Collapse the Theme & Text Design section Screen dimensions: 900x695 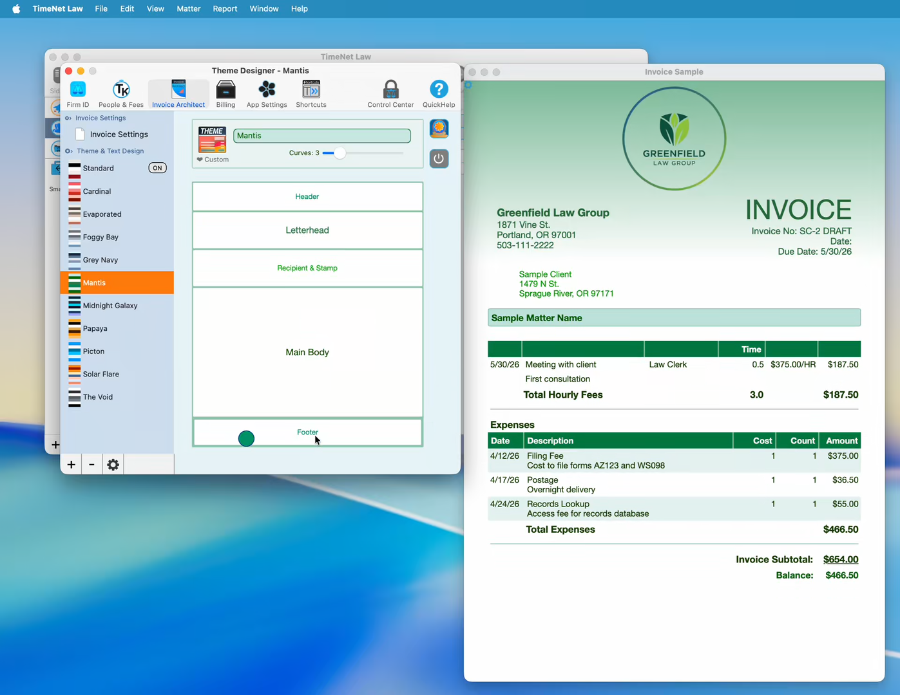68,151
